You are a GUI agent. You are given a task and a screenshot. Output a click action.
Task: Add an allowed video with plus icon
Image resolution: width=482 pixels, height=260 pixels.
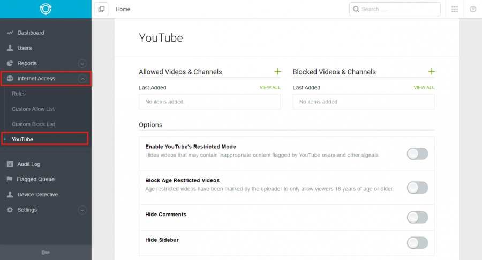click(277, 72)
